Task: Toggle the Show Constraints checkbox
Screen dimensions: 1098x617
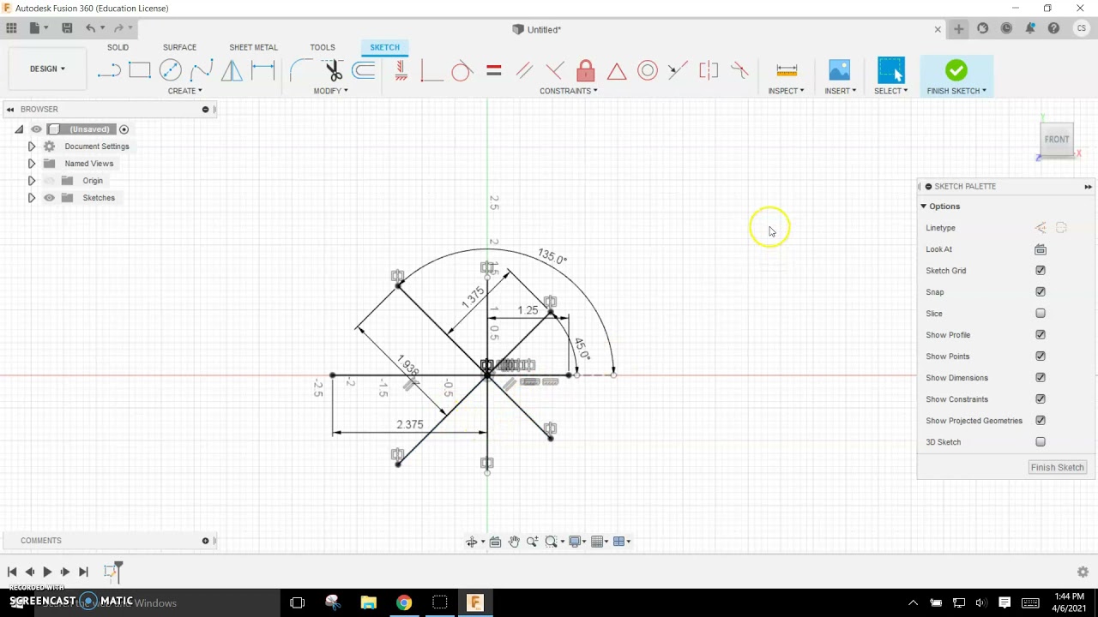Action: (x=1041, y=399)
